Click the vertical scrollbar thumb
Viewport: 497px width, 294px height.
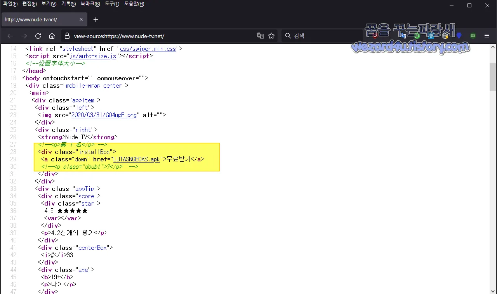(x=493, y=77)
